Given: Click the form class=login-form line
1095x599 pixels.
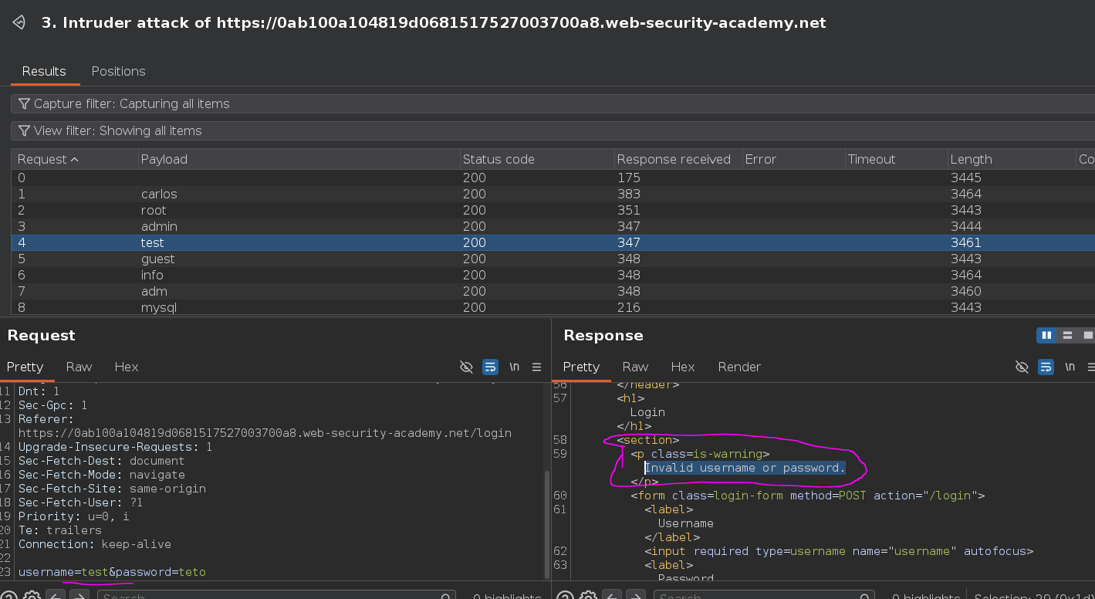Looking at the screenshot, I should [807, 496].
